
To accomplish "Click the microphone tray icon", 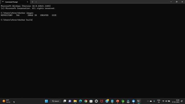I will click(x=154, y=101).
